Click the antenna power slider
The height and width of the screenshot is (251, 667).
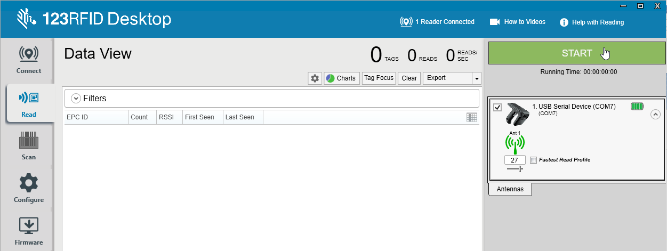pos(515,169)
